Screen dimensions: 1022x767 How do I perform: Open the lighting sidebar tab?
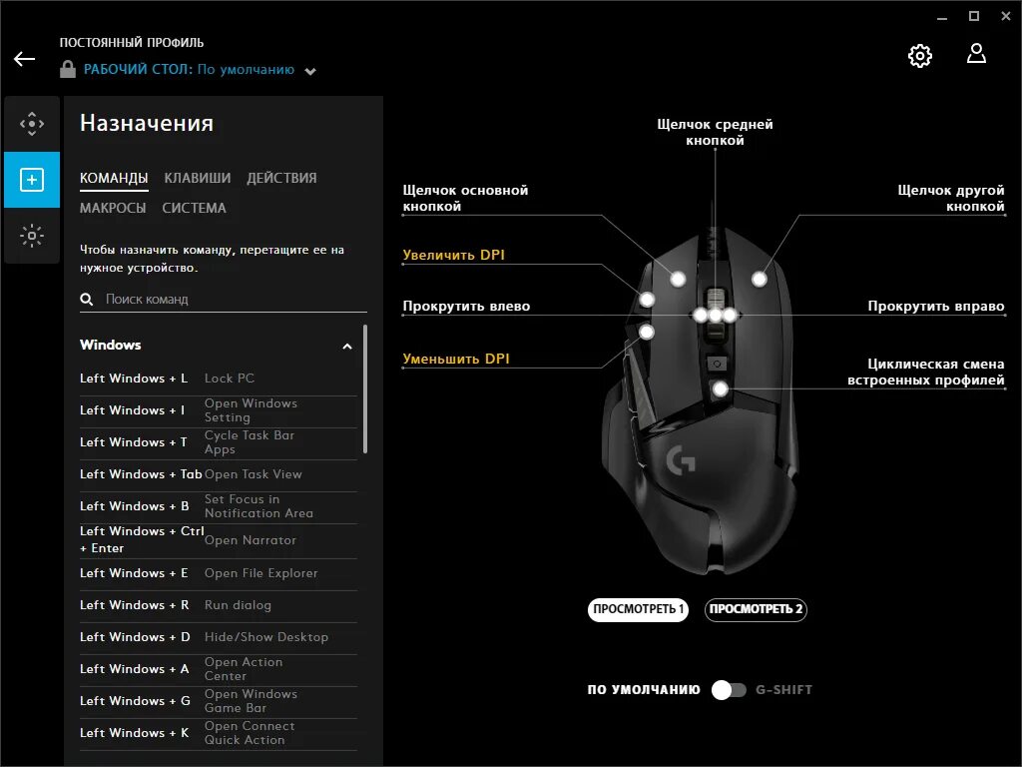pos(32,236)
